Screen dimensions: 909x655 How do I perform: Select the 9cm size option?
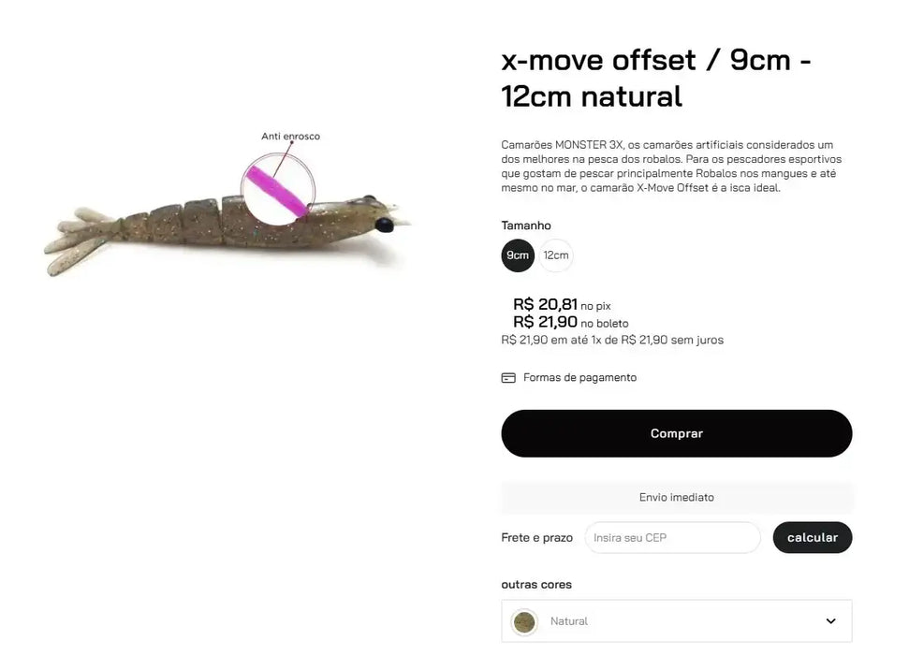click(x=518, y=255)
